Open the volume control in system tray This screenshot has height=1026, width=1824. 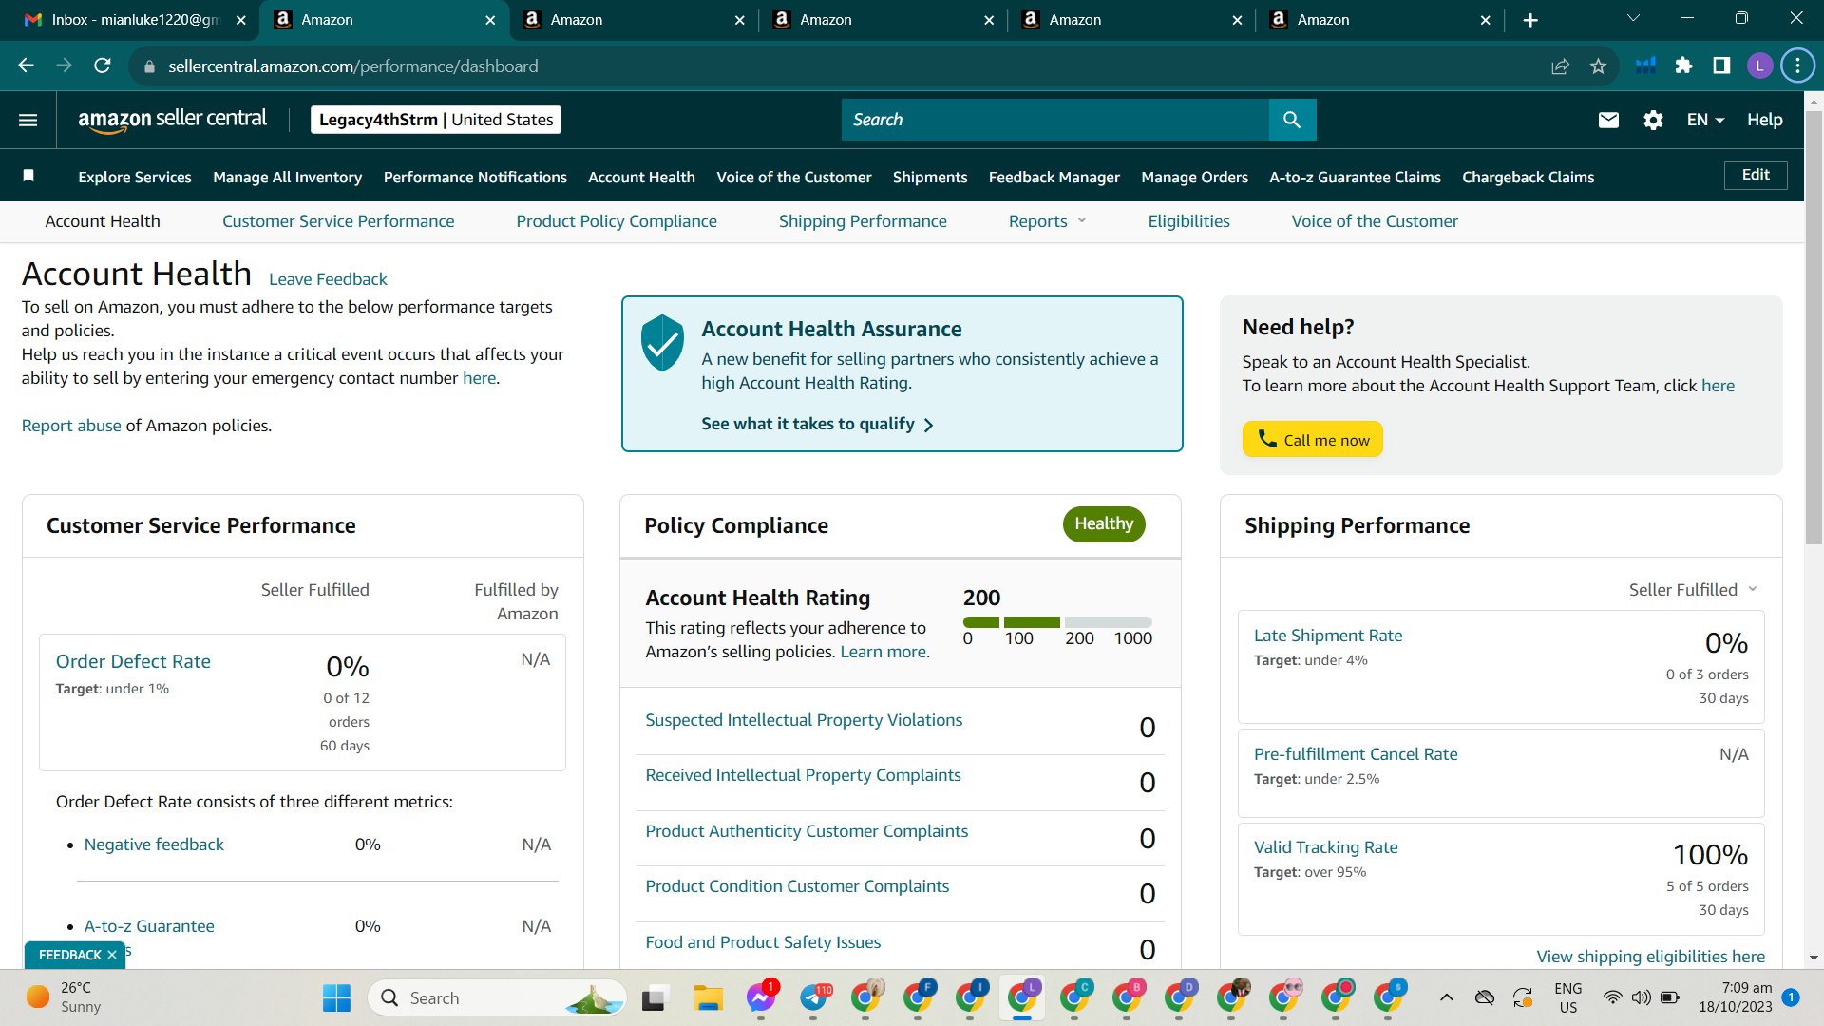1641,997
